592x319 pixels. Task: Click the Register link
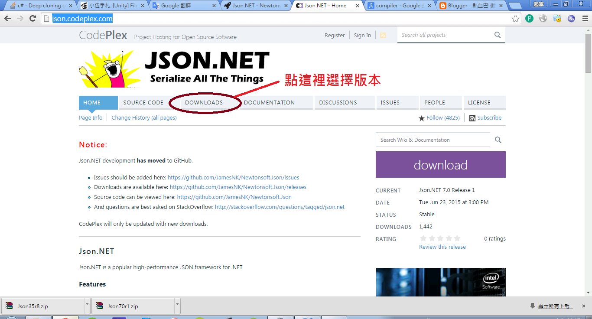coord(335,36)
